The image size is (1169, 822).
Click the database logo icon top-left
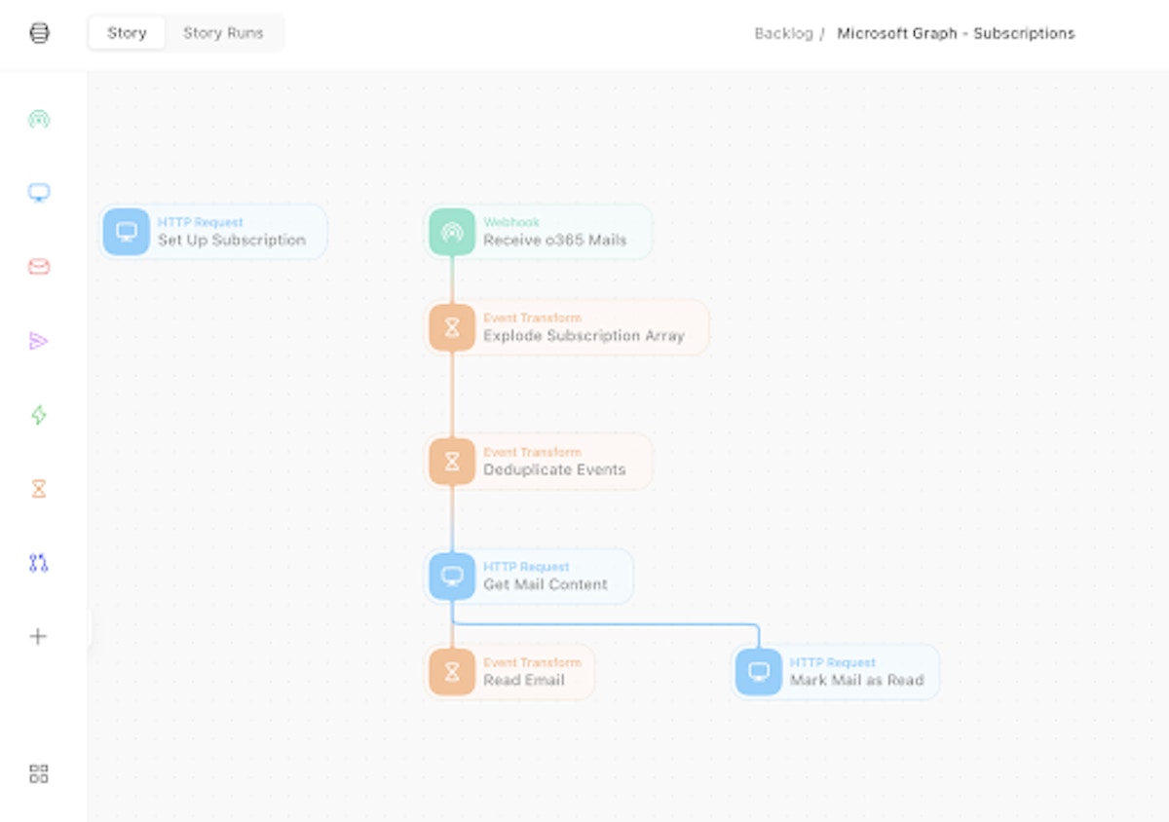pyautogui.click(x=39, y=33)
